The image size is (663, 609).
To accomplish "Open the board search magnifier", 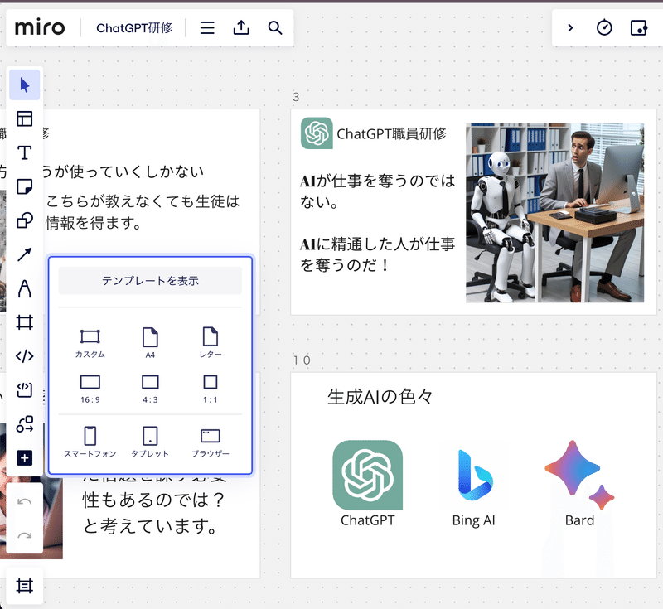I will [275, 28].
